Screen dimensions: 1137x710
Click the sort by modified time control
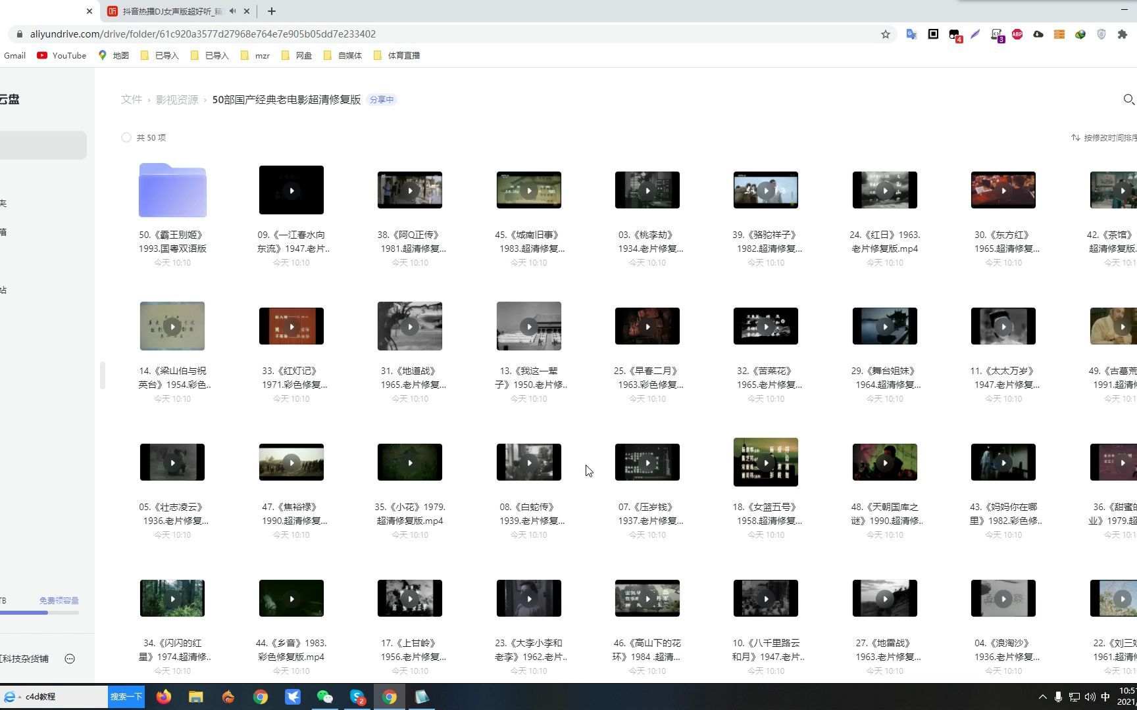click(1103, 137)
